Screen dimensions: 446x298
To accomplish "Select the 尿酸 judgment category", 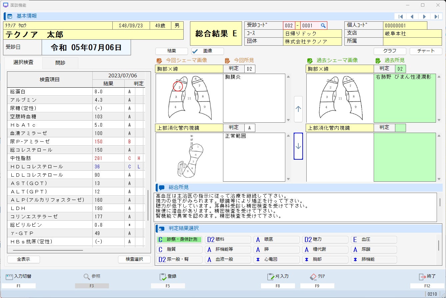I will [374, 249].
